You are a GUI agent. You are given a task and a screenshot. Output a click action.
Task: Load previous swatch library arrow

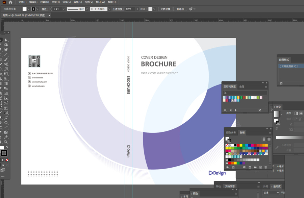tap(231, 110)
